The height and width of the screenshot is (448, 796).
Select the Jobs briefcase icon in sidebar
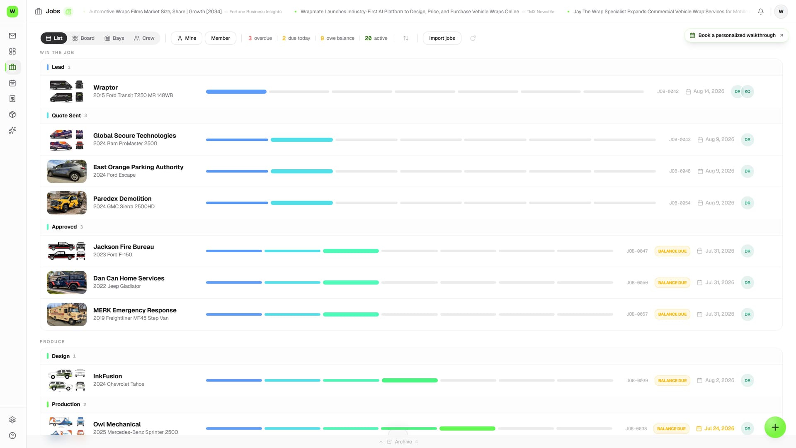(x=12, y=67)
